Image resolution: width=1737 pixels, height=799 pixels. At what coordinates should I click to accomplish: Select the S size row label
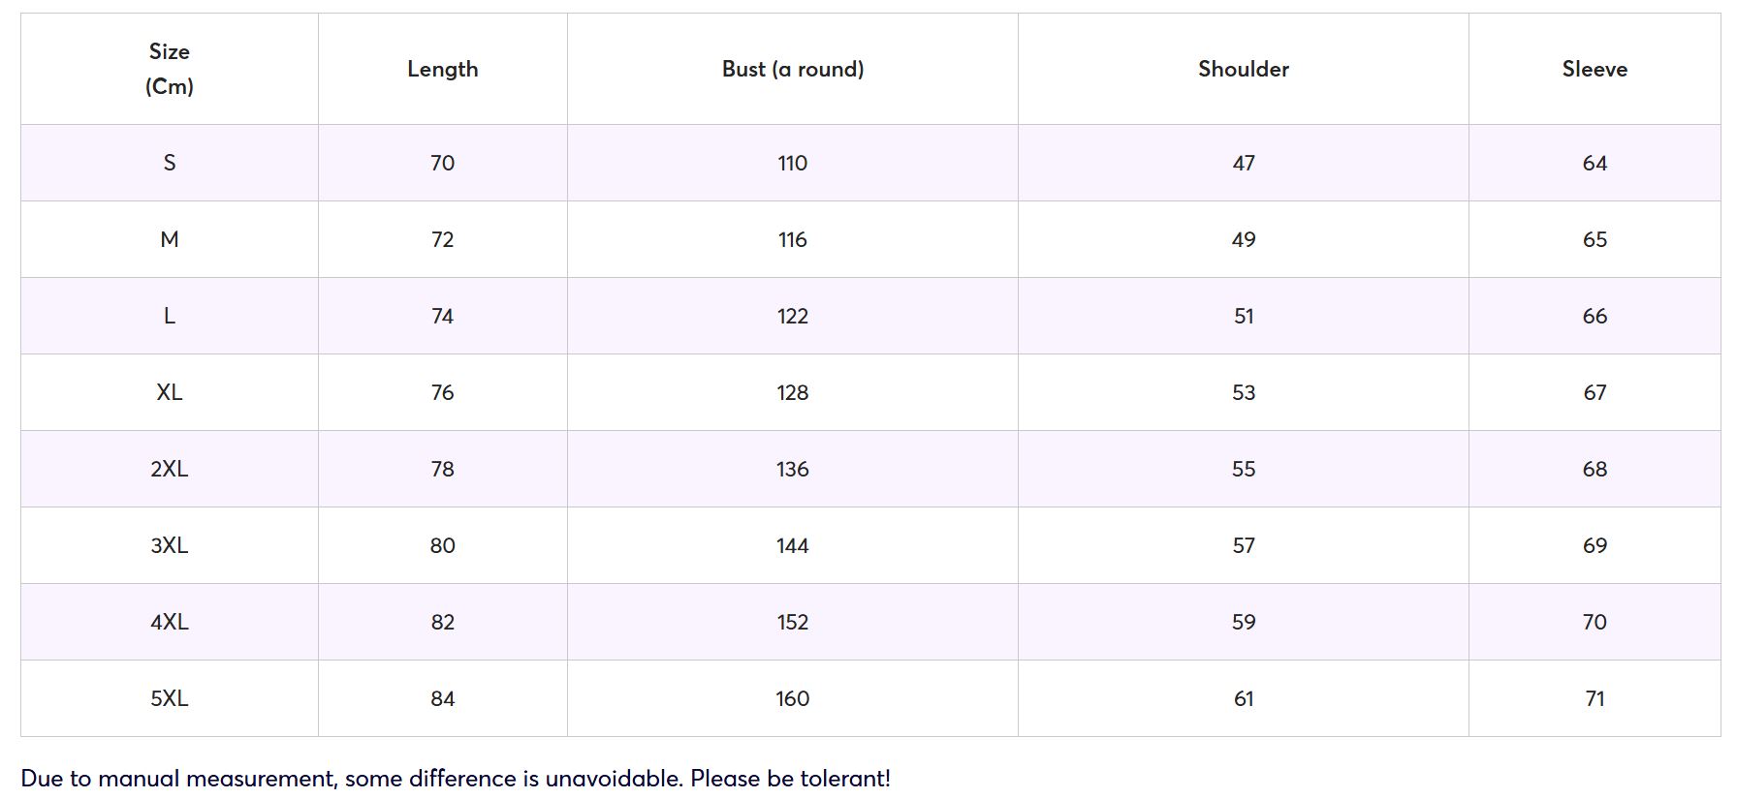[170, 163]
